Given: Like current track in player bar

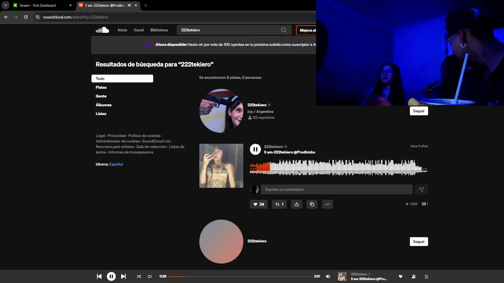Looking at the screenshot, I should coord(400,276).
